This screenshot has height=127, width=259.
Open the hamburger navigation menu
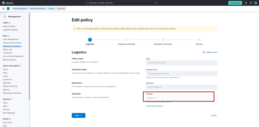pos(3,9)
